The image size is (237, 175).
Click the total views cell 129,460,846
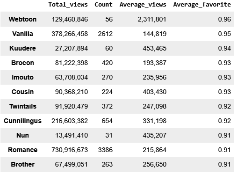(70, 20)
